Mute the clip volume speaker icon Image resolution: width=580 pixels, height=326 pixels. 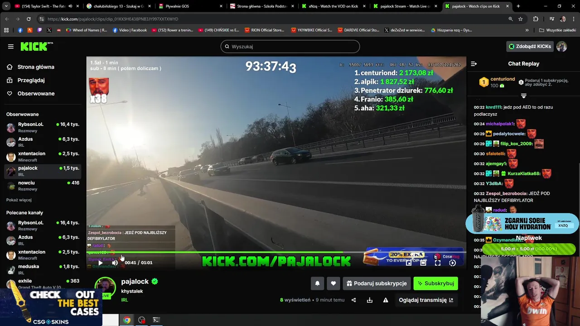[x=115, y=263]
